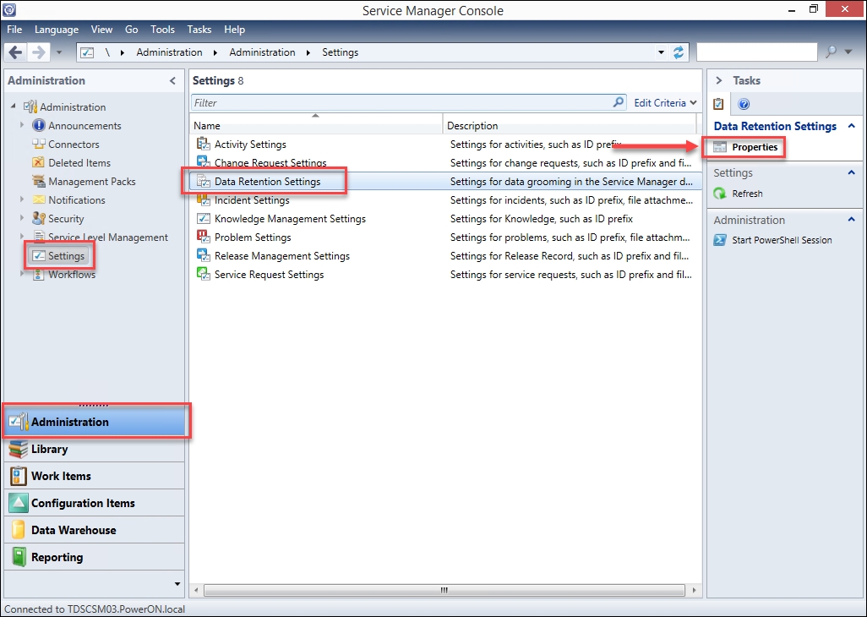Click the Activity Settings row icon
Image resolution: width=867 pixels, height=617 pixels.
204,145
